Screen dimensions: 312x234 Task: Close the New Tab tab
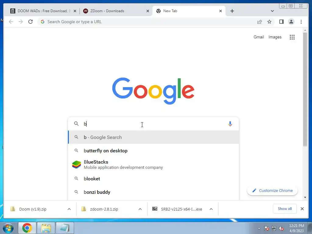click(x=221, y=11)
